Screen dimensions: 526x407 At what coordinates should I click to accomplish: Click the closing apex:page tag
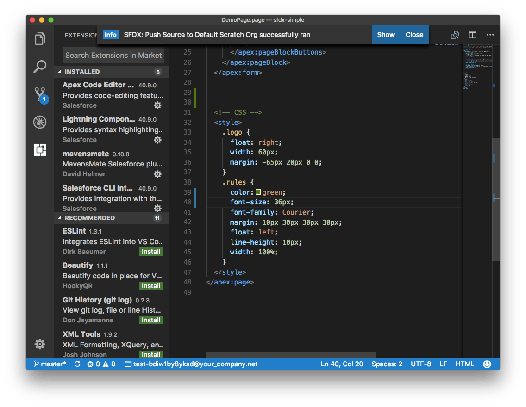(x=230, y=282)
